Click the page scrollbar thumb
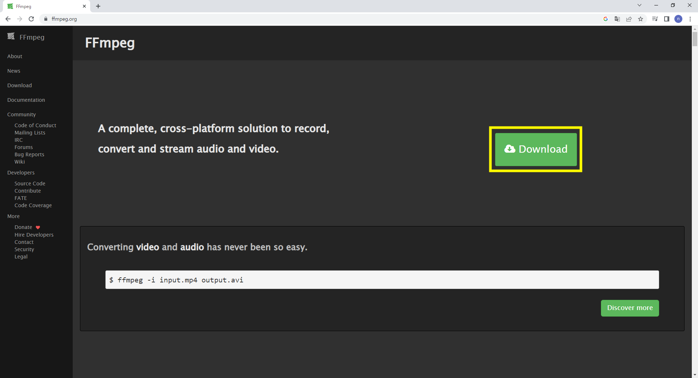Image resolution: width=698 pixels, height=378 pixels. (x=695, y=39)
